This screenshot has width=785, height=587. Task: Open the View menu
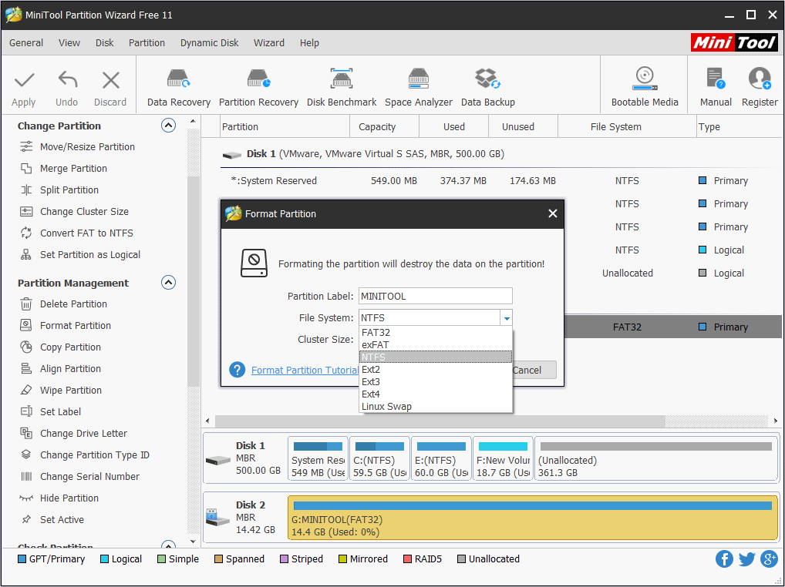(x=69, y=42)
